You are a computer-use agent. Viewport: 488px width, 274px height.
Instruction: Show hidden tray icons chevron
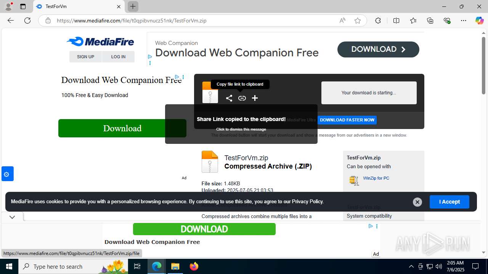411,266
